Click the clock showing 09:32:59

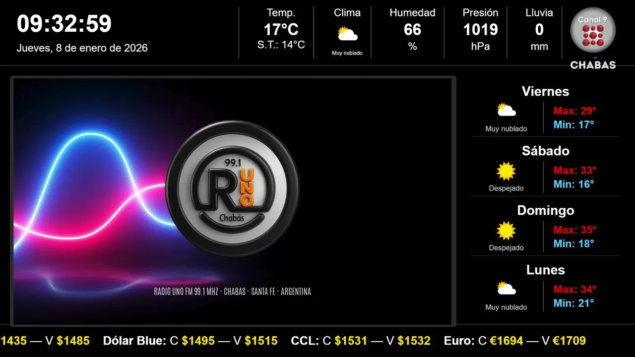(x=64, y=24)
